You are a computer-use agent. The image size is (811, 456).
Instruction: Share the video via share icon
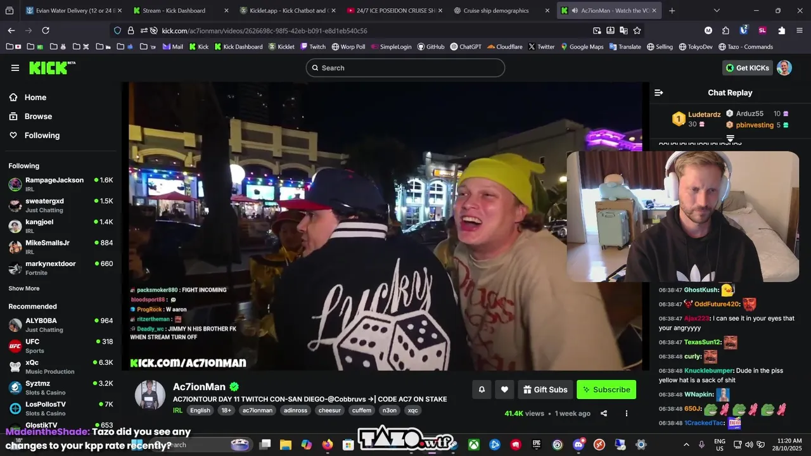point(604,414)
